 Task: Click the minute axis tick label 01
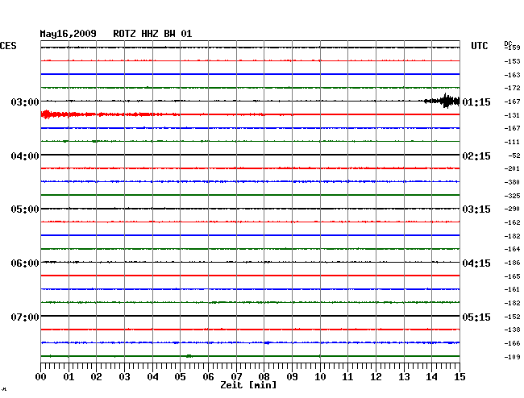pos(69,377)
